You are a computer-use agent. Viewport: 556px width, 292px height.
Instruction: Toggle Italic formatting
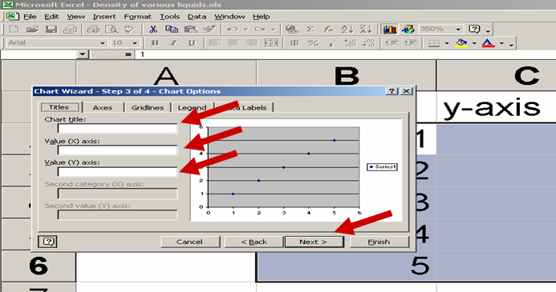pyautogui.click(x=173, y=43)
